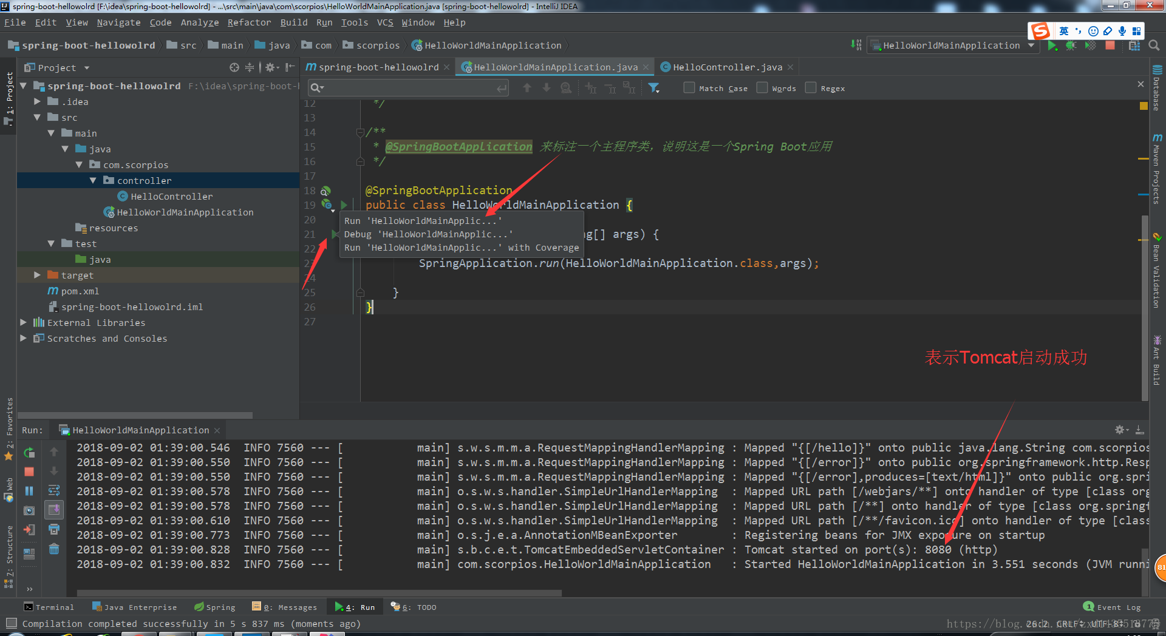Open the Navigate menu
The image size is (1166, 636).
coord(118,22)
